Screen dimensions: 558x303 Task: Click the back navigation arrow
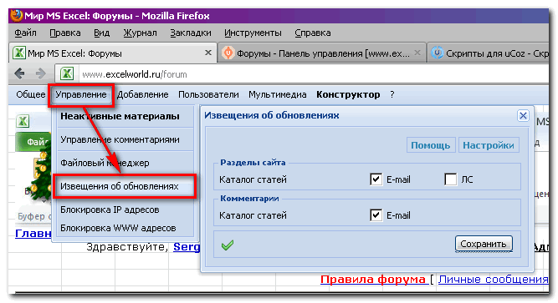pyautogui.click(x=19, y=74)
